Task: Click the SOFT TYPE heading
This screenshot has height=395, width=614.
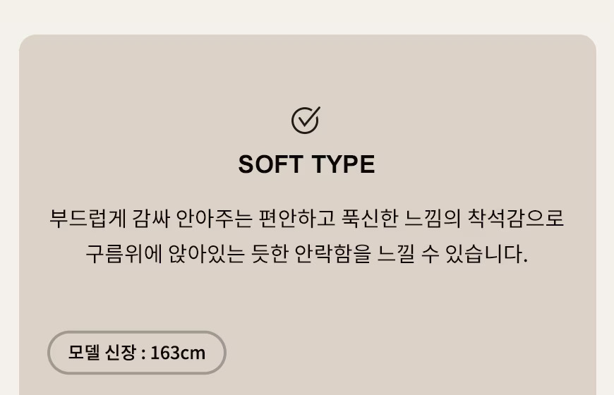Action: click(306, 164)
